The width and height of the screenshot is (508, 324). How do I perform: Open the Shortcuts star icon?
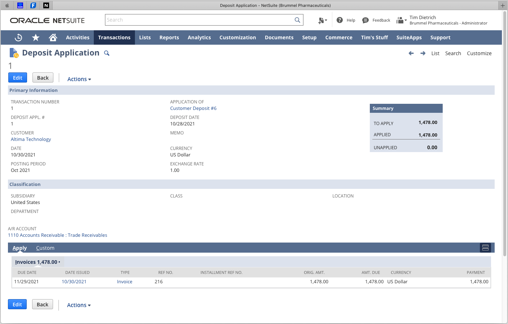tap(36, 37)
